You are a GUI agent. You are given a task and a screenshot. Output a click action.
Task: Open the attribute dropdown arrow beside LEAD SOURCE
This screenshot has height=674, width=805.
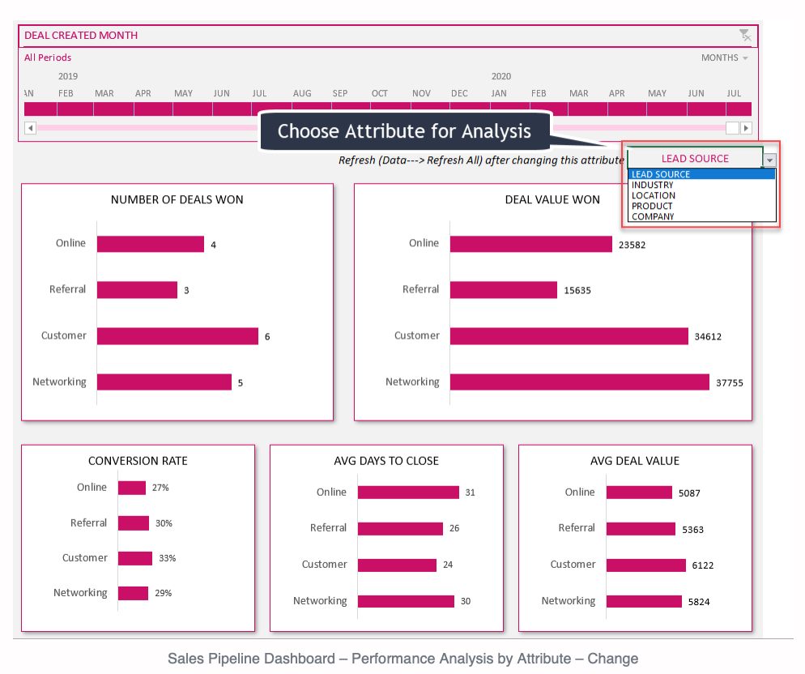coord(769,160)
